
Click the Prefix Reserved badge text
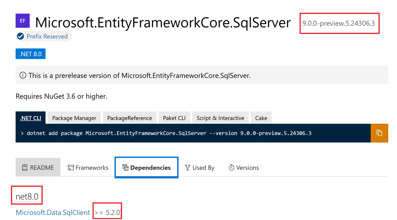(47, 36)
